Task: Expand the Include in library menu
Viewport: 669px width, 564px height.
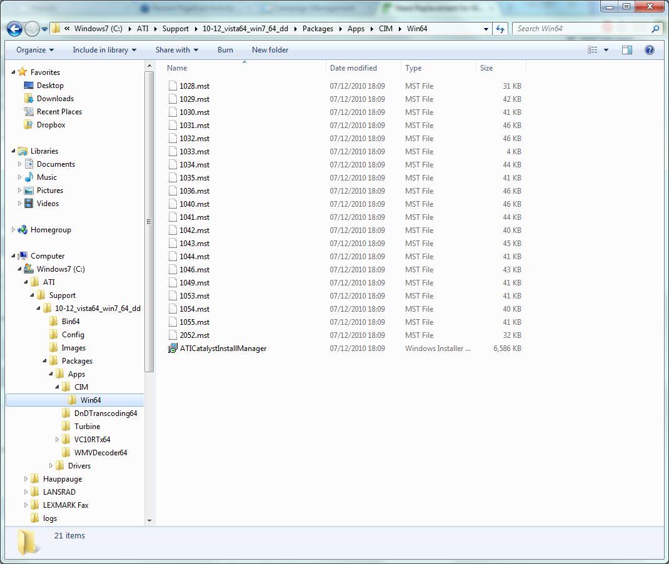Action: click(x=104, y=50)
